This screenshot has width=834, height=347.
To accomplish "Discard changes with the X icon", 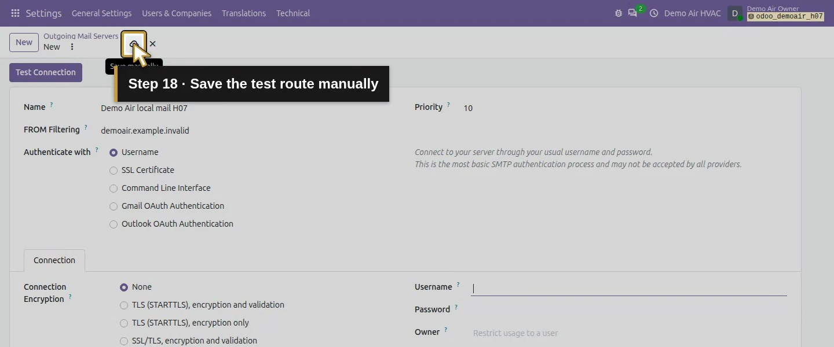I will pos(152,43).
